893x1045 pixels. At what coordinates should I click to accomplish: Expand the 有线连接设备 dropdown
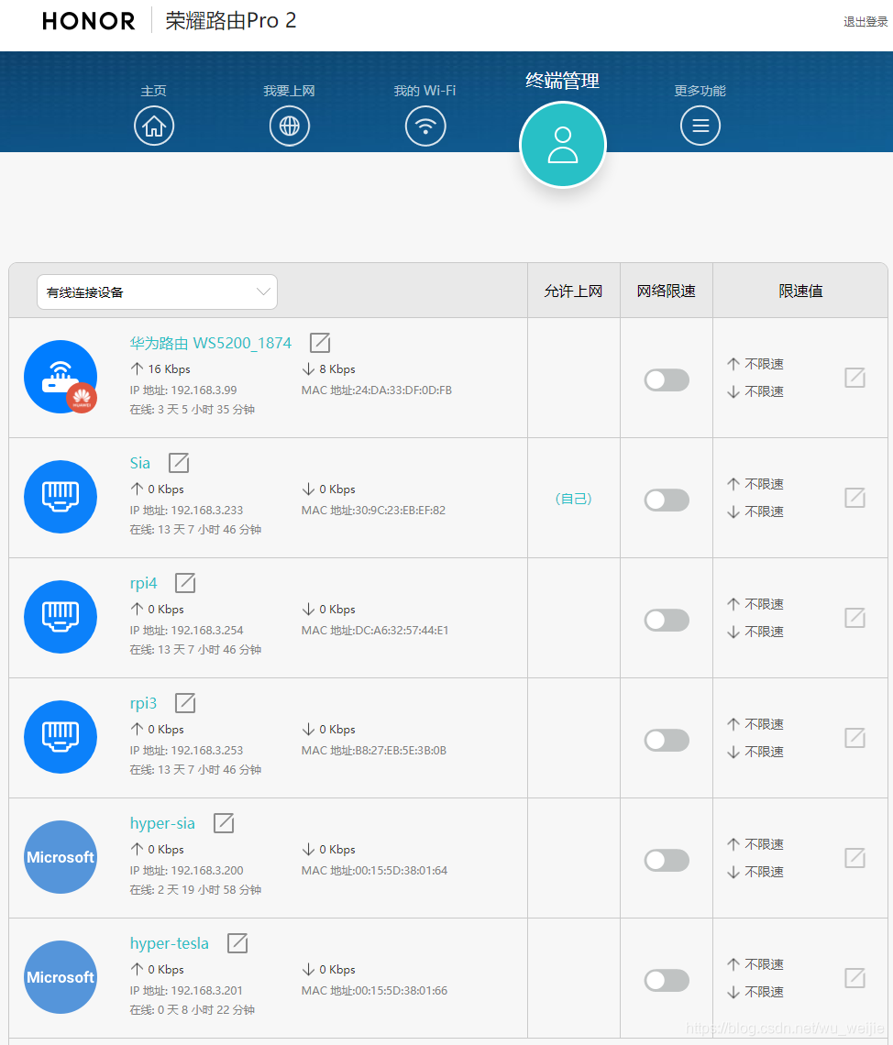[158, 291]
